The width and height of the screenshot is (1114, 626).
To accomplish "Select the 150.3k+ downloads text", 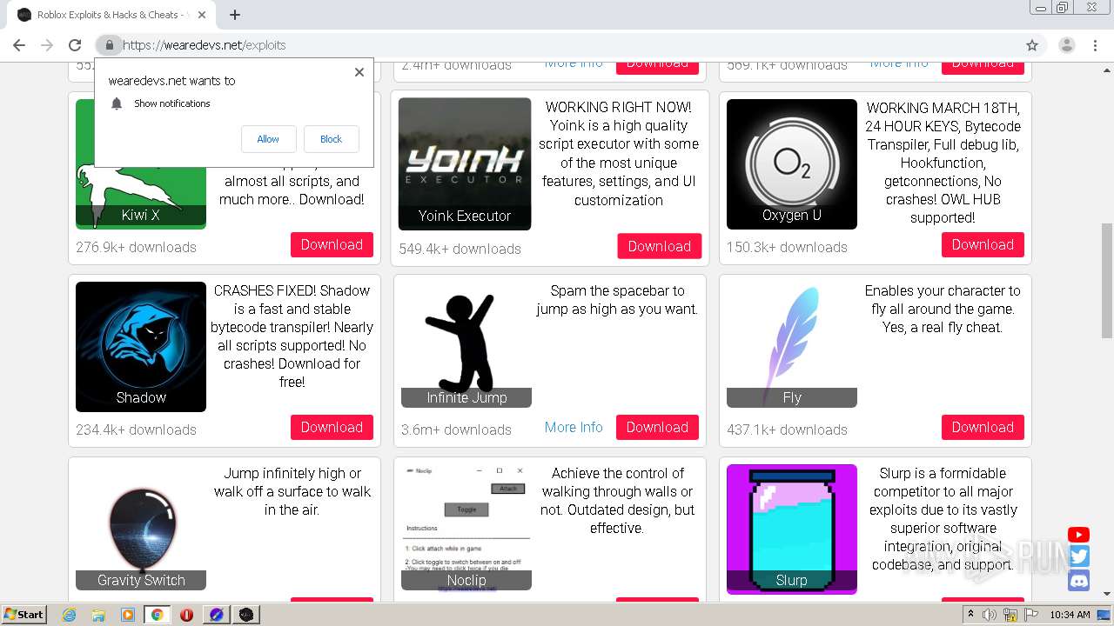I will tap(787, 247).
